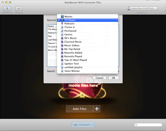Image resolution: width=166 pixels, height=131 pixels.
Task: Choose the Classical Music playlist
Action: coord(87,42)
